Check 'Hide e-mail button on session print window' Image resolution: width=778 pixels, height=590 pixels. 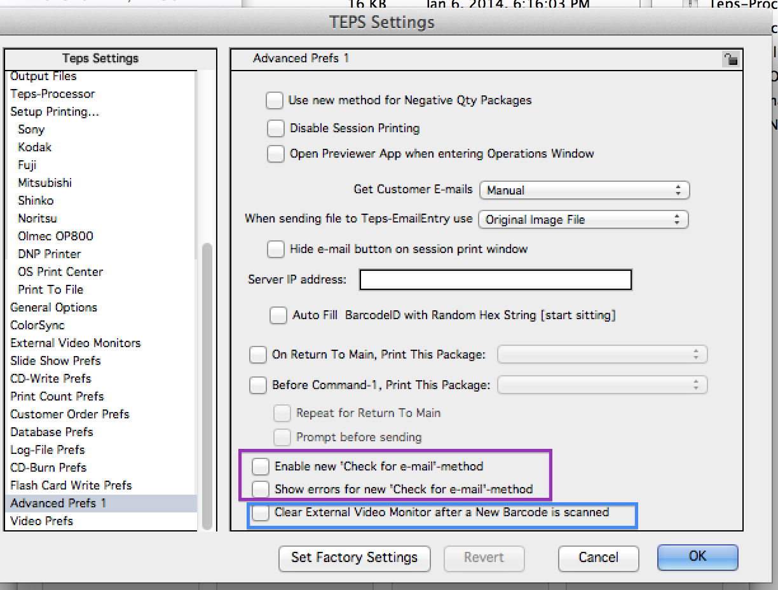(276, 249)
